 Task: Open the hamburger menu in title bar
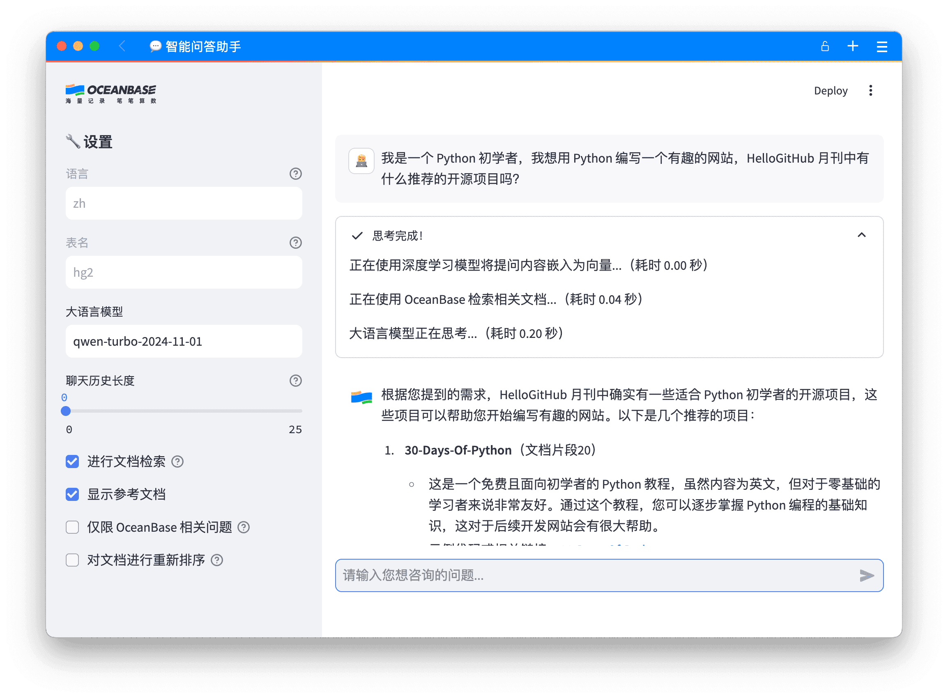(x=881, y=46)
